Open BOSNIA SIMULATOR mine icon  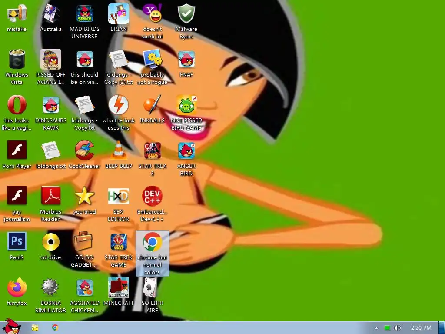tap(50, 287)
